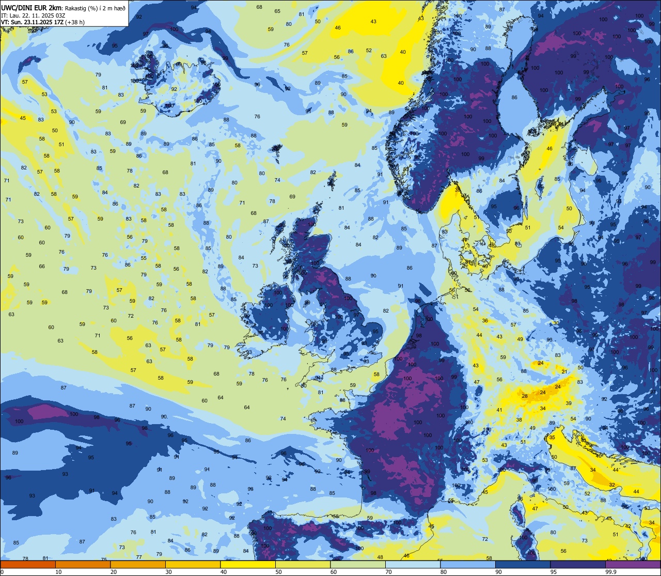Click the value "90." with trailing dot
This screenshot has width=661, height=576.
164,416
